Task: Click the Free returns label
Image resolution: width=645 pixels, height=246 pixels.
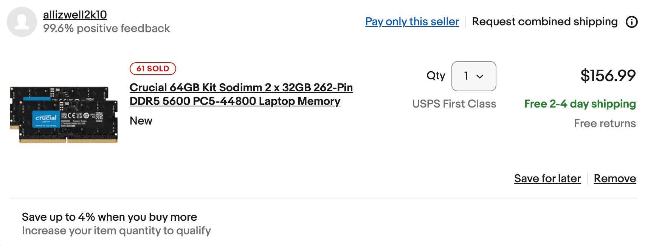Action: 605,123
